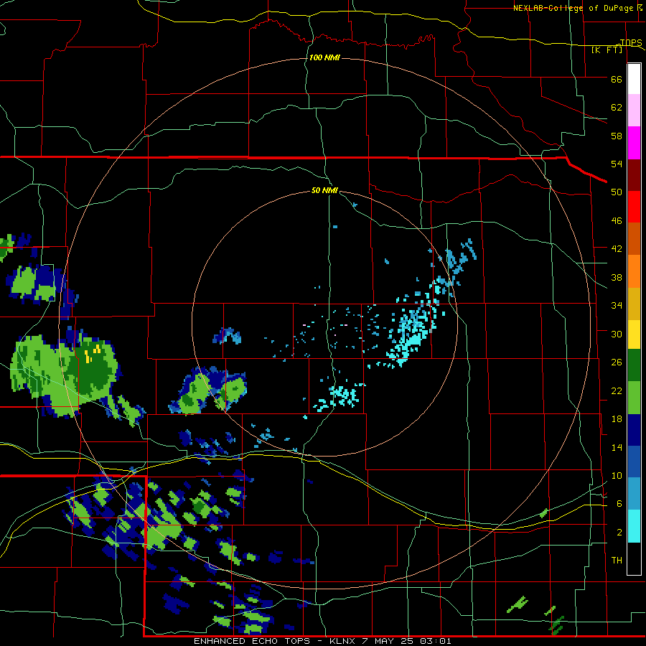
Task: Click the dark orange legend swatch
Action: pos(634,238)
